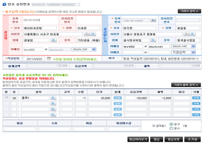Click 규격 field in 품목1 row
The height and width of the screenshot is (143, 203).
[67, 98]
